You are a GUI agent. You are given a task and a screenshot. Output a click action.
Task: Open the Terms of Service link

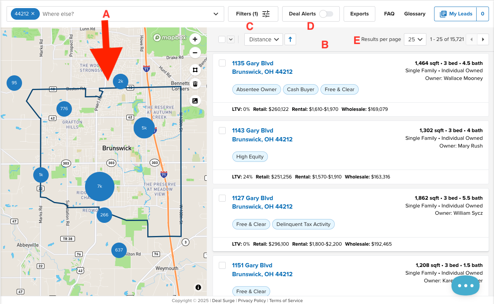point(286,301)
